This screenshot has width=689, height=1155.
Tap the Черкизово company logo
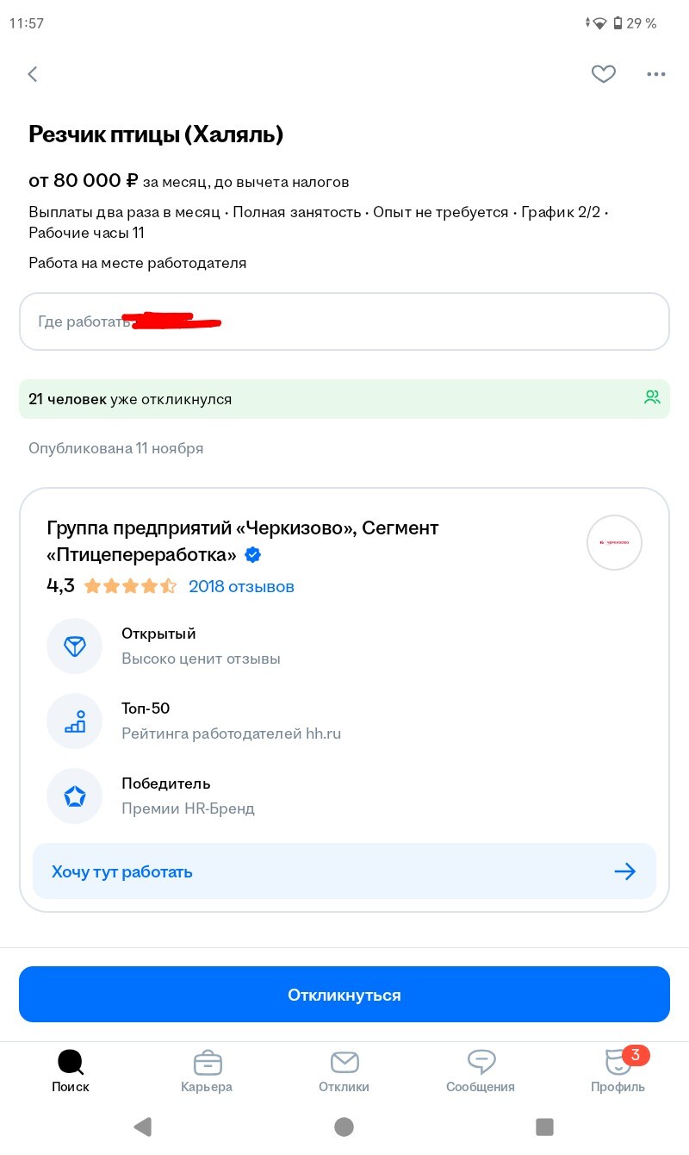pos(614,542)
